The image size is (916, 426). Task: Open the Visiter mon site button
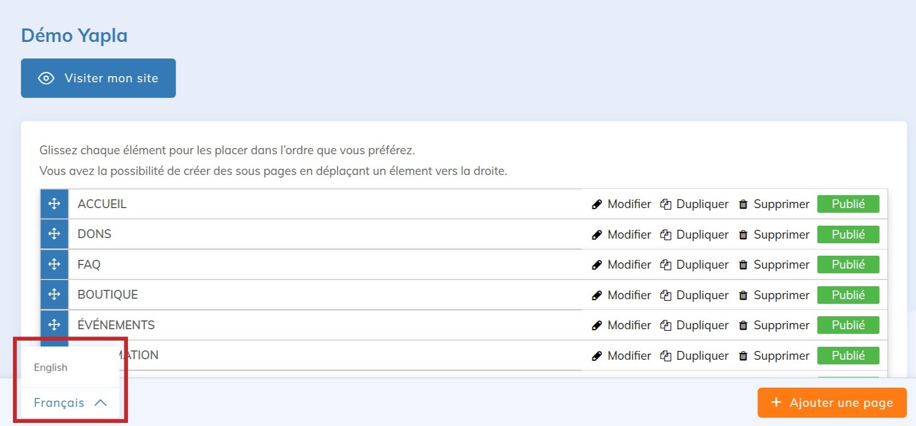(98, 78)
